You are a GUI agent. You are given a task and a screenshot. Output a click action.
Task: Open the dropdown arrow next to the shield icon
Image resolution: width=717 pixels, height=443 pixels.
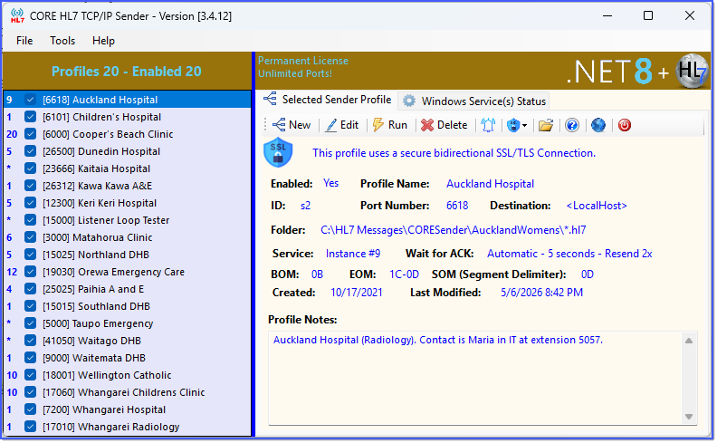524,126
